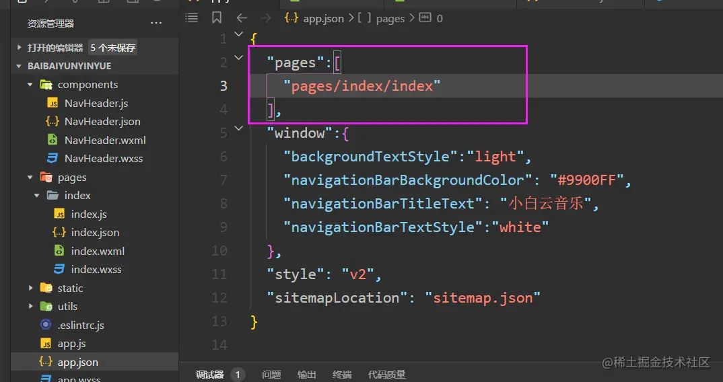Click the static folder icon
723x382 pixels.
[x=46, y=288]
